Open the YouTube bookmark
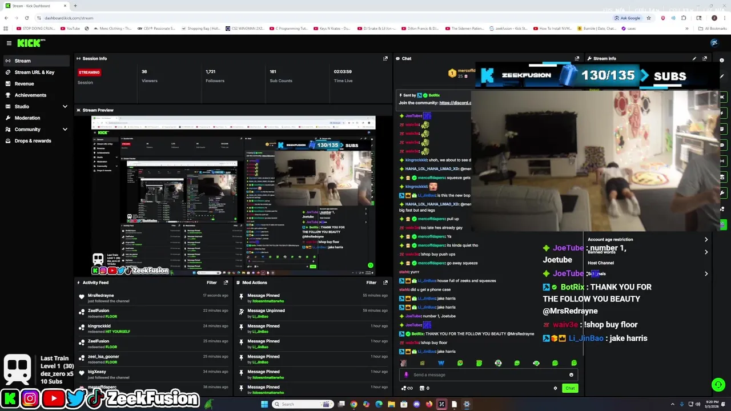Image resolution: width=731 pixels, height=411 pixels. 71,29
